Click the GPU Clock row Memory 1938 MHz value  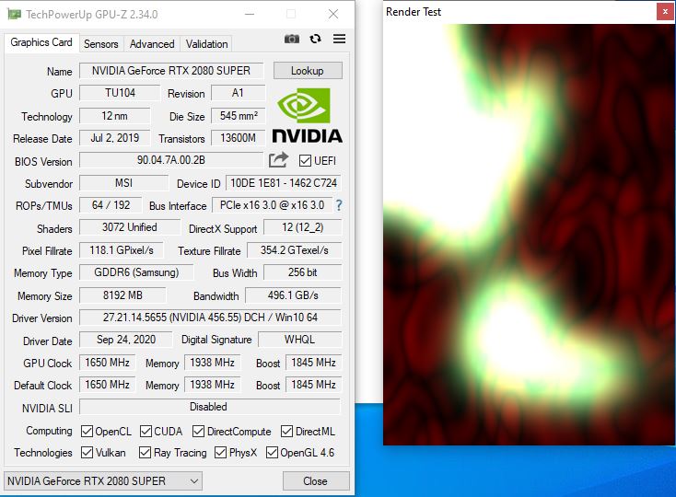click(x=212, y=363)
